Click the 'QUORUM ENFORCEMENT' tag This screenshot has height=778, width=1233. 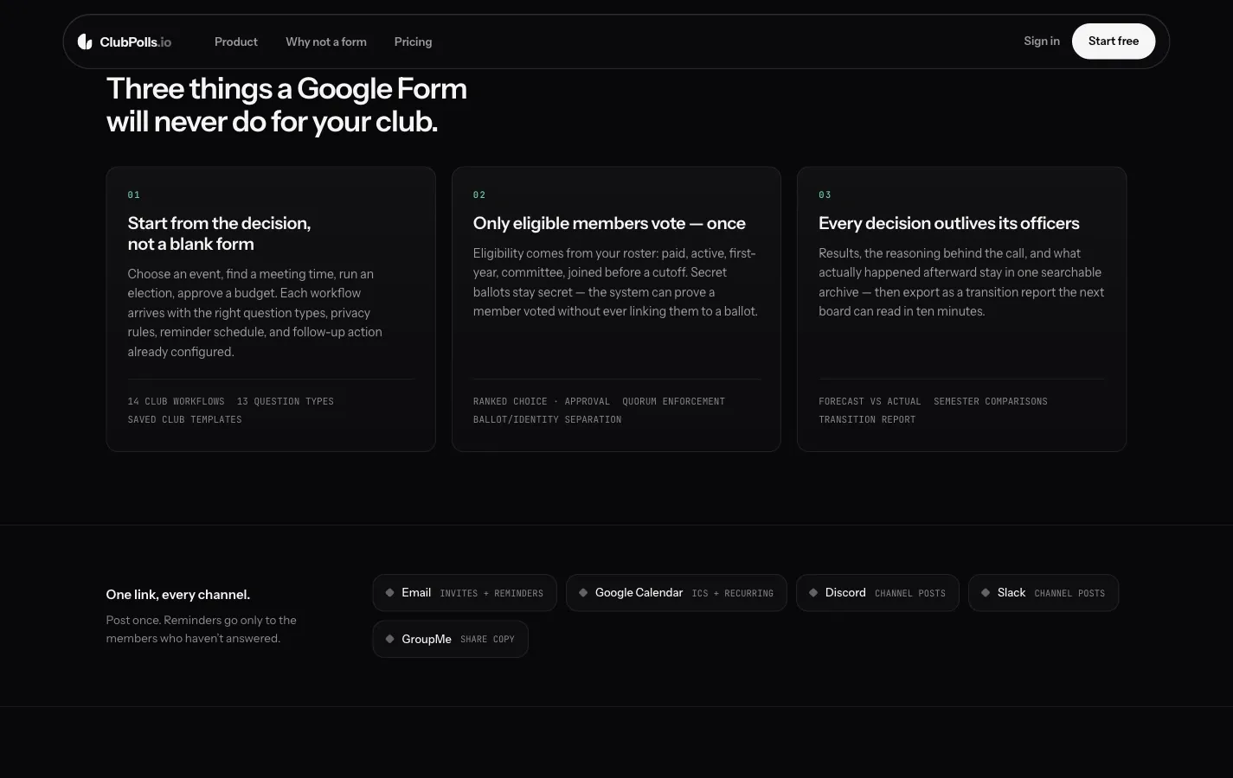(674, 401)
